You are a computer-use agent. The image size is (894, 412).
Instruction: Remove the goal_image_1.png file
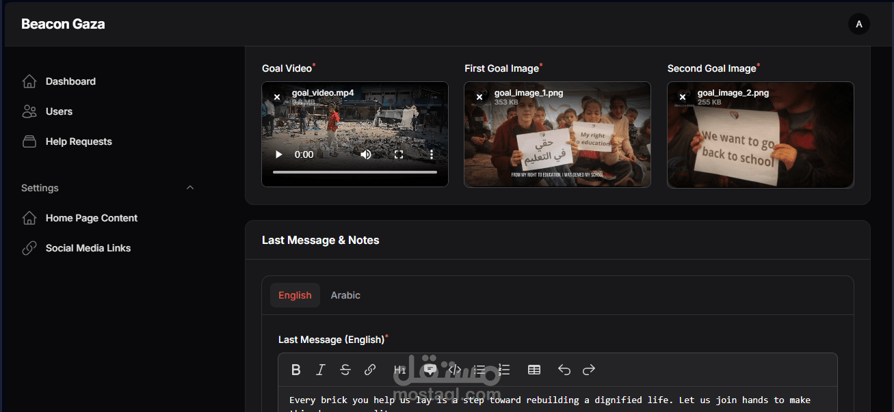click(x=479, y=97)
